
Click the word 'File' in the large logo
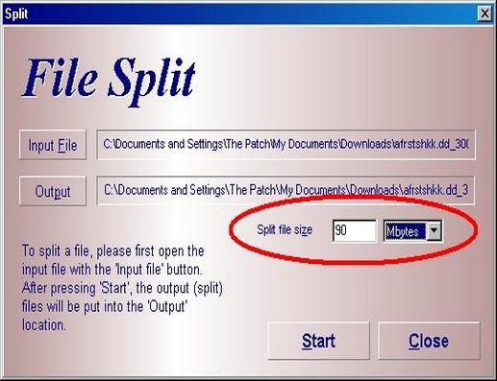pyautogui.click(x=60, y=78)
